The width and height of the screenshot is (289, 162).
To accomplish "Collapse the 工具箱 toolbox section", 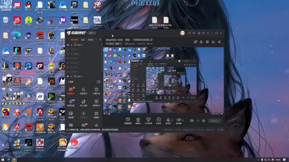I will click(99, 82).
